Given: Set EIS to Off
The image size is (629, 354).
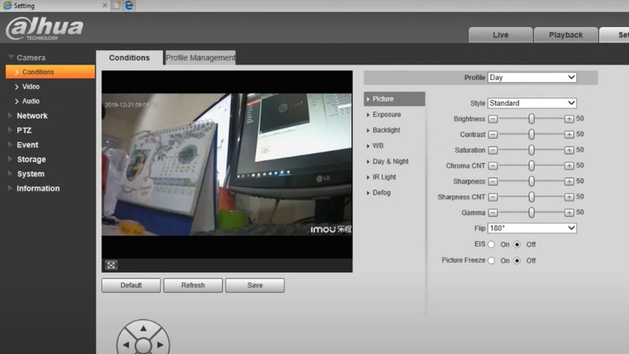Looking at the screenshot, I should (517, 245).
